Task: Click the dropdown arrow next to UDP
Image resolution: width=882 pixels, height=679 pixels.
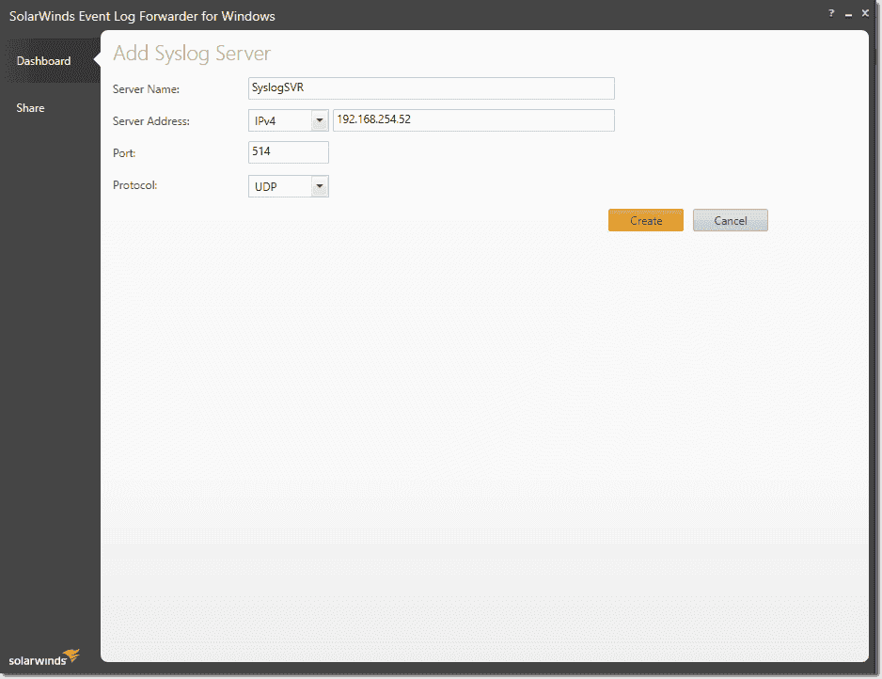Action: [x=319, y=185]
